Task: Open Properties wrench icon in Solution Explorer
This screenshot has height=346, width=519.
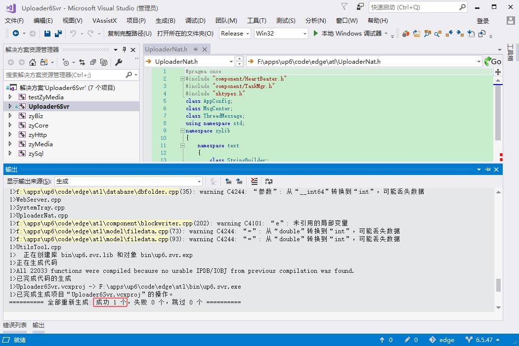Action: pos(119,62)
